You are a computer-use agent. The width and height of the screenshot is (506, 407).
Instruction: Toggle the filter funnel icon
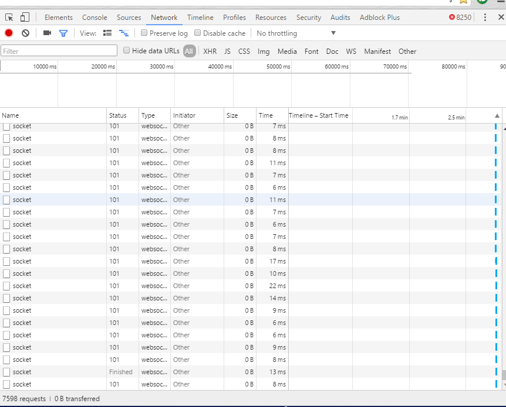click(x=63, y=33)
